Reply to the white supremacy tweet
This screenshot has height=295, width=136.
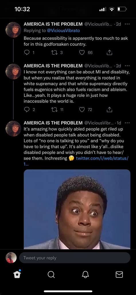point(27,110)
